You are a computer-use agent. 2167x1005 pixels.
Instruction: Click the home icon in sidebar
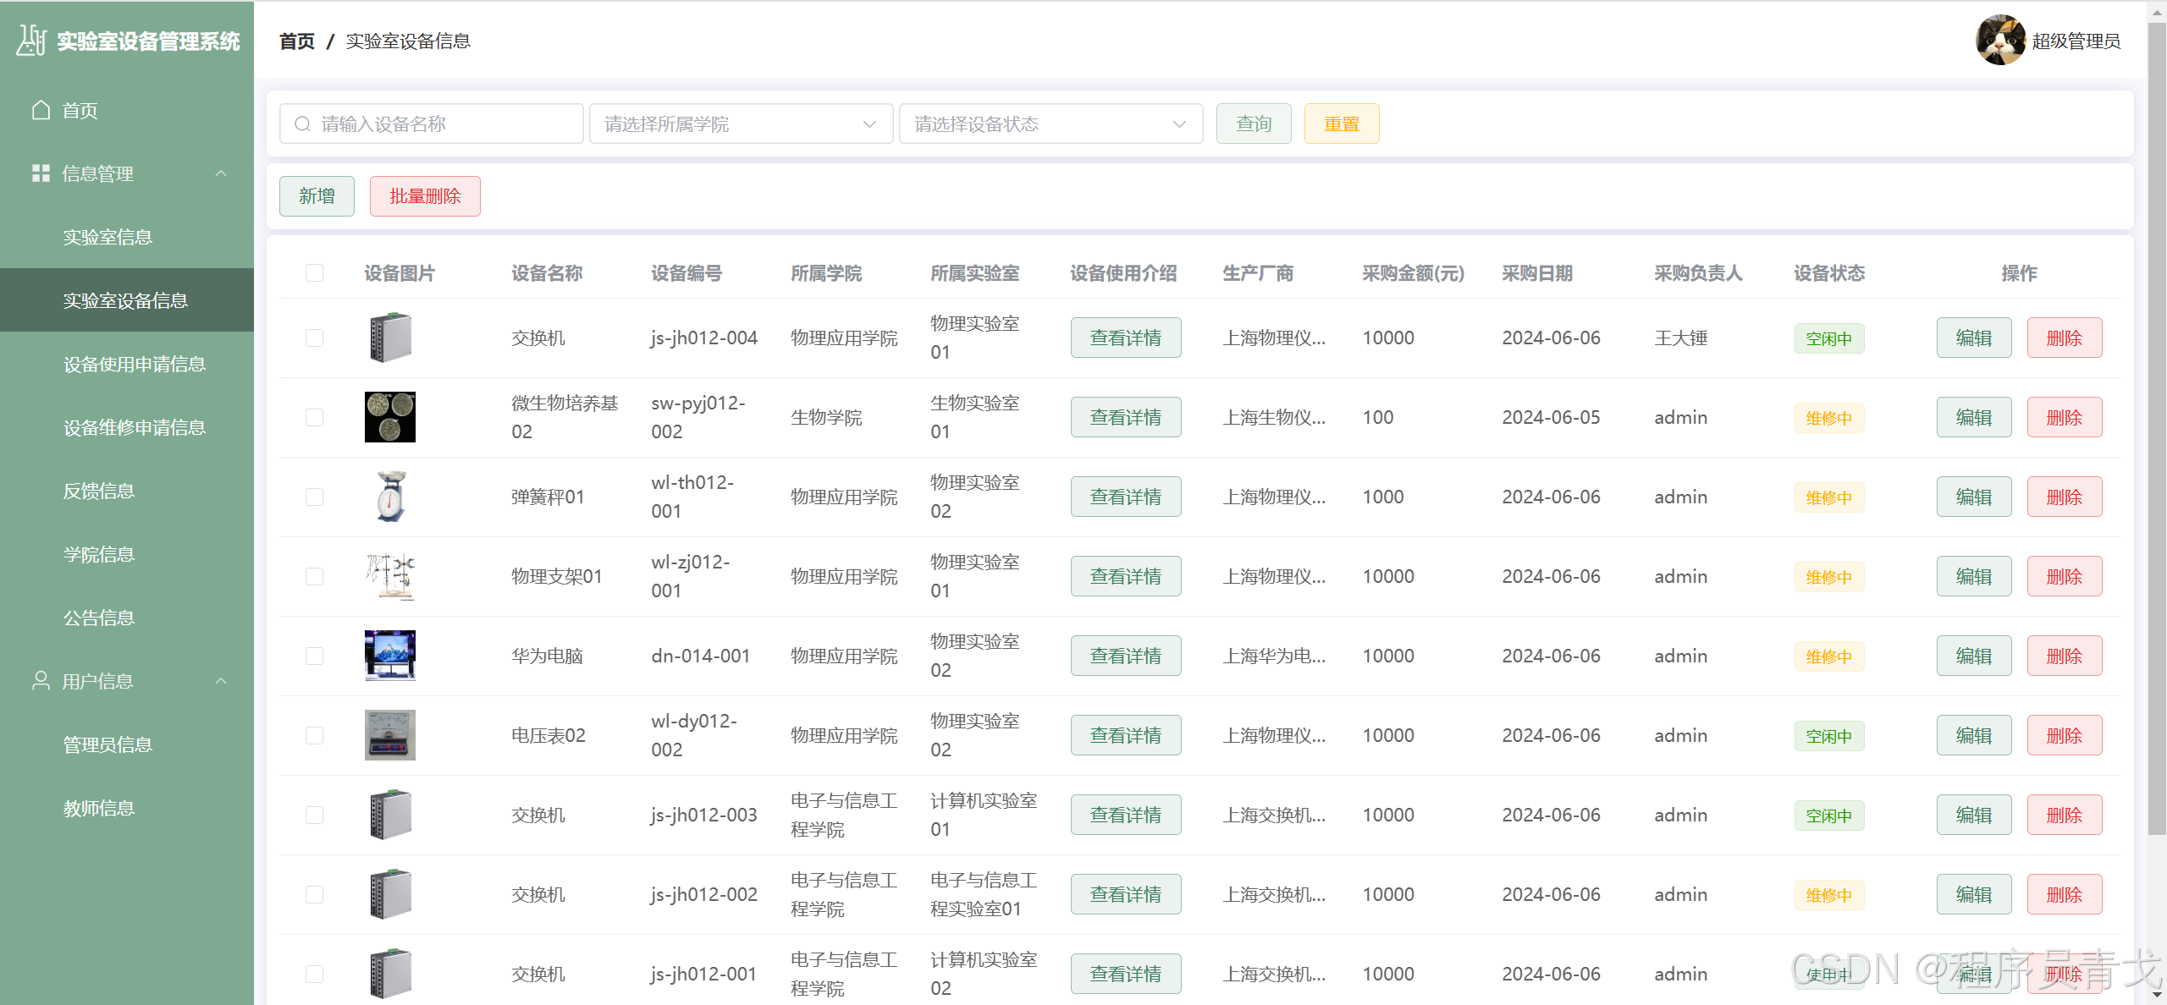click(x=41, y=110)
